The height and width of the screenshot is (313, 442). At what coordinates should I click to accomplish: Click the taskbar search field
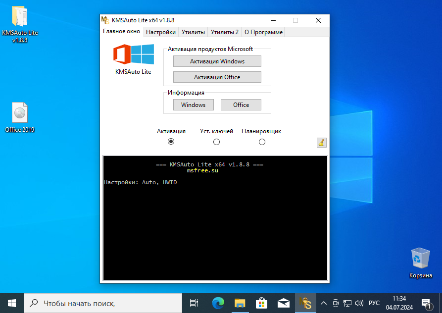[x=99, y=303]
